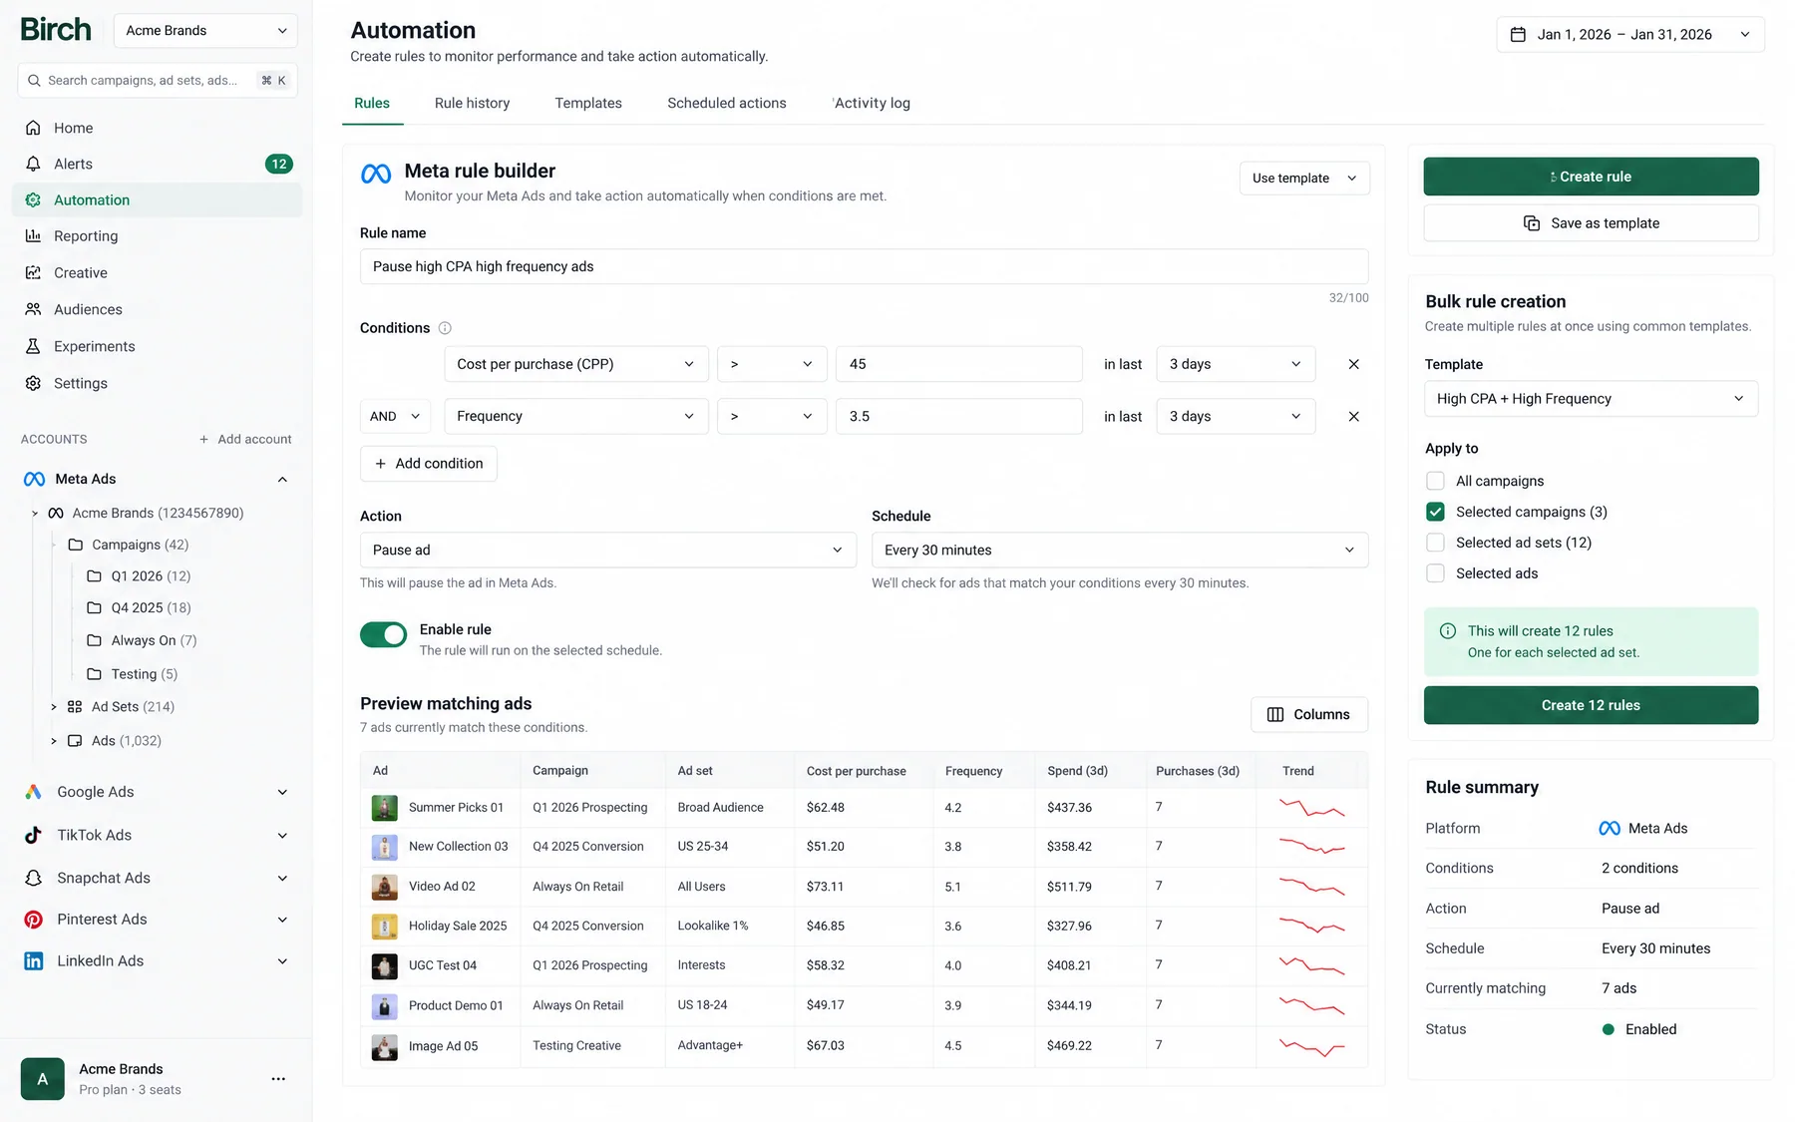Open the Experiments flask icon
1795x1122 pixels.
click(33, 346)
